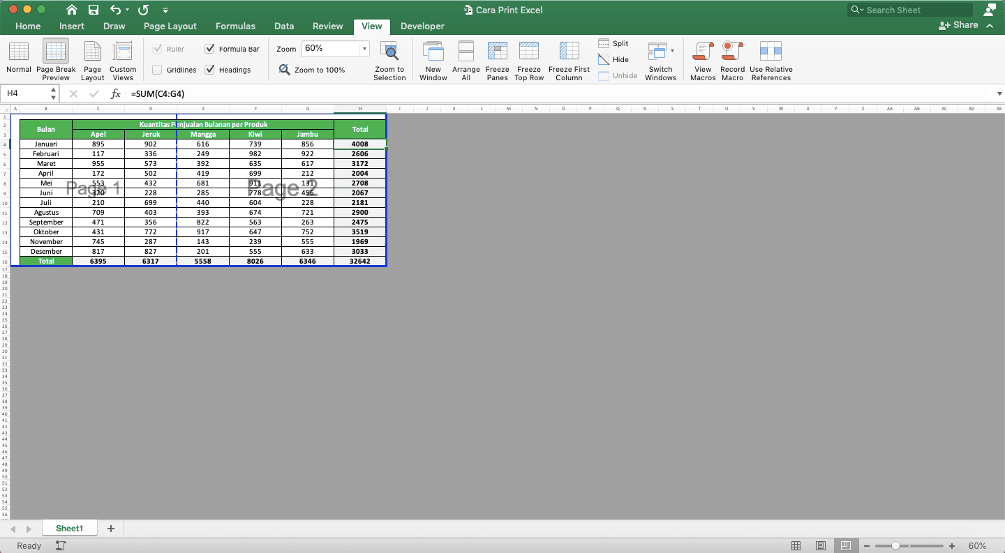The image size is (1005, 553).
Task: Open the Home tab
Action: click(x=28, y=26)
